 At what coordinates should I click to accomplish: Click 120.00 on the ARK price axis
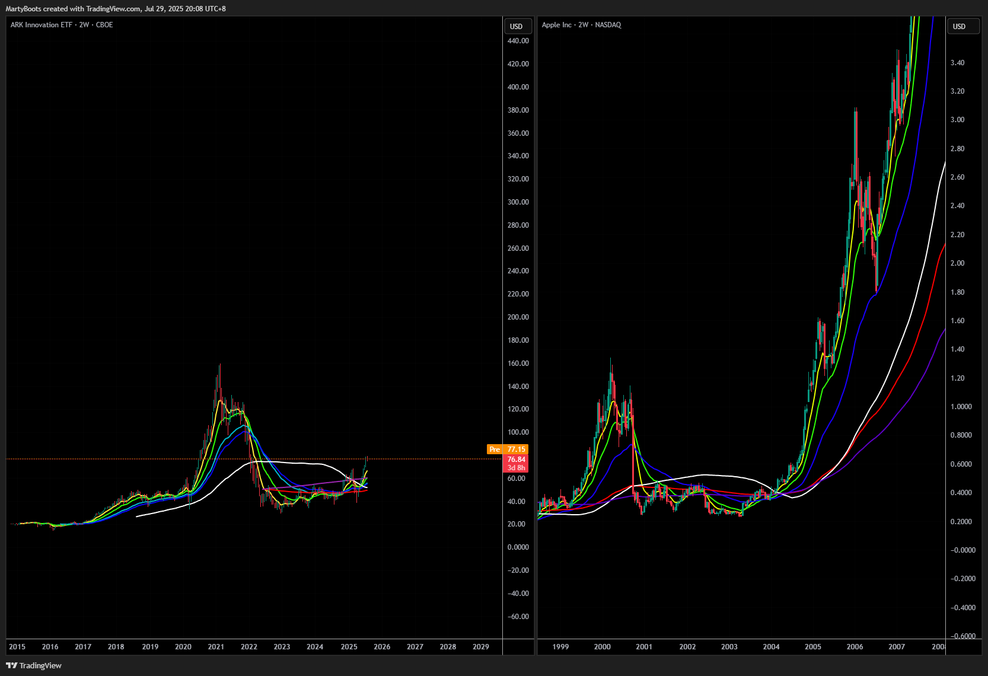point(518,409)
